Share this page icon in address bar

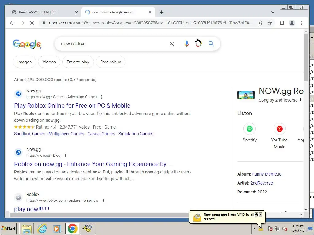pyautogui.click(x=260, y=23)
